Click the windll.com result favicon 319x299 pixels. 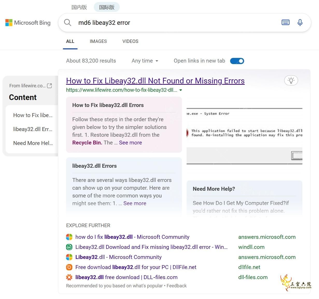click(x=69, y=247)
